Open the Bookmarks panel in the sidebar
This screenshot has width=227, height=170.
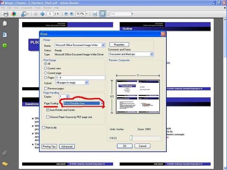coord(5,35)
